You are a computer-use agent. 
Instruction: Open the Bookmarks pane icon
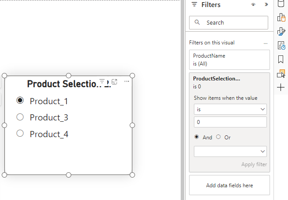(281, 59)
